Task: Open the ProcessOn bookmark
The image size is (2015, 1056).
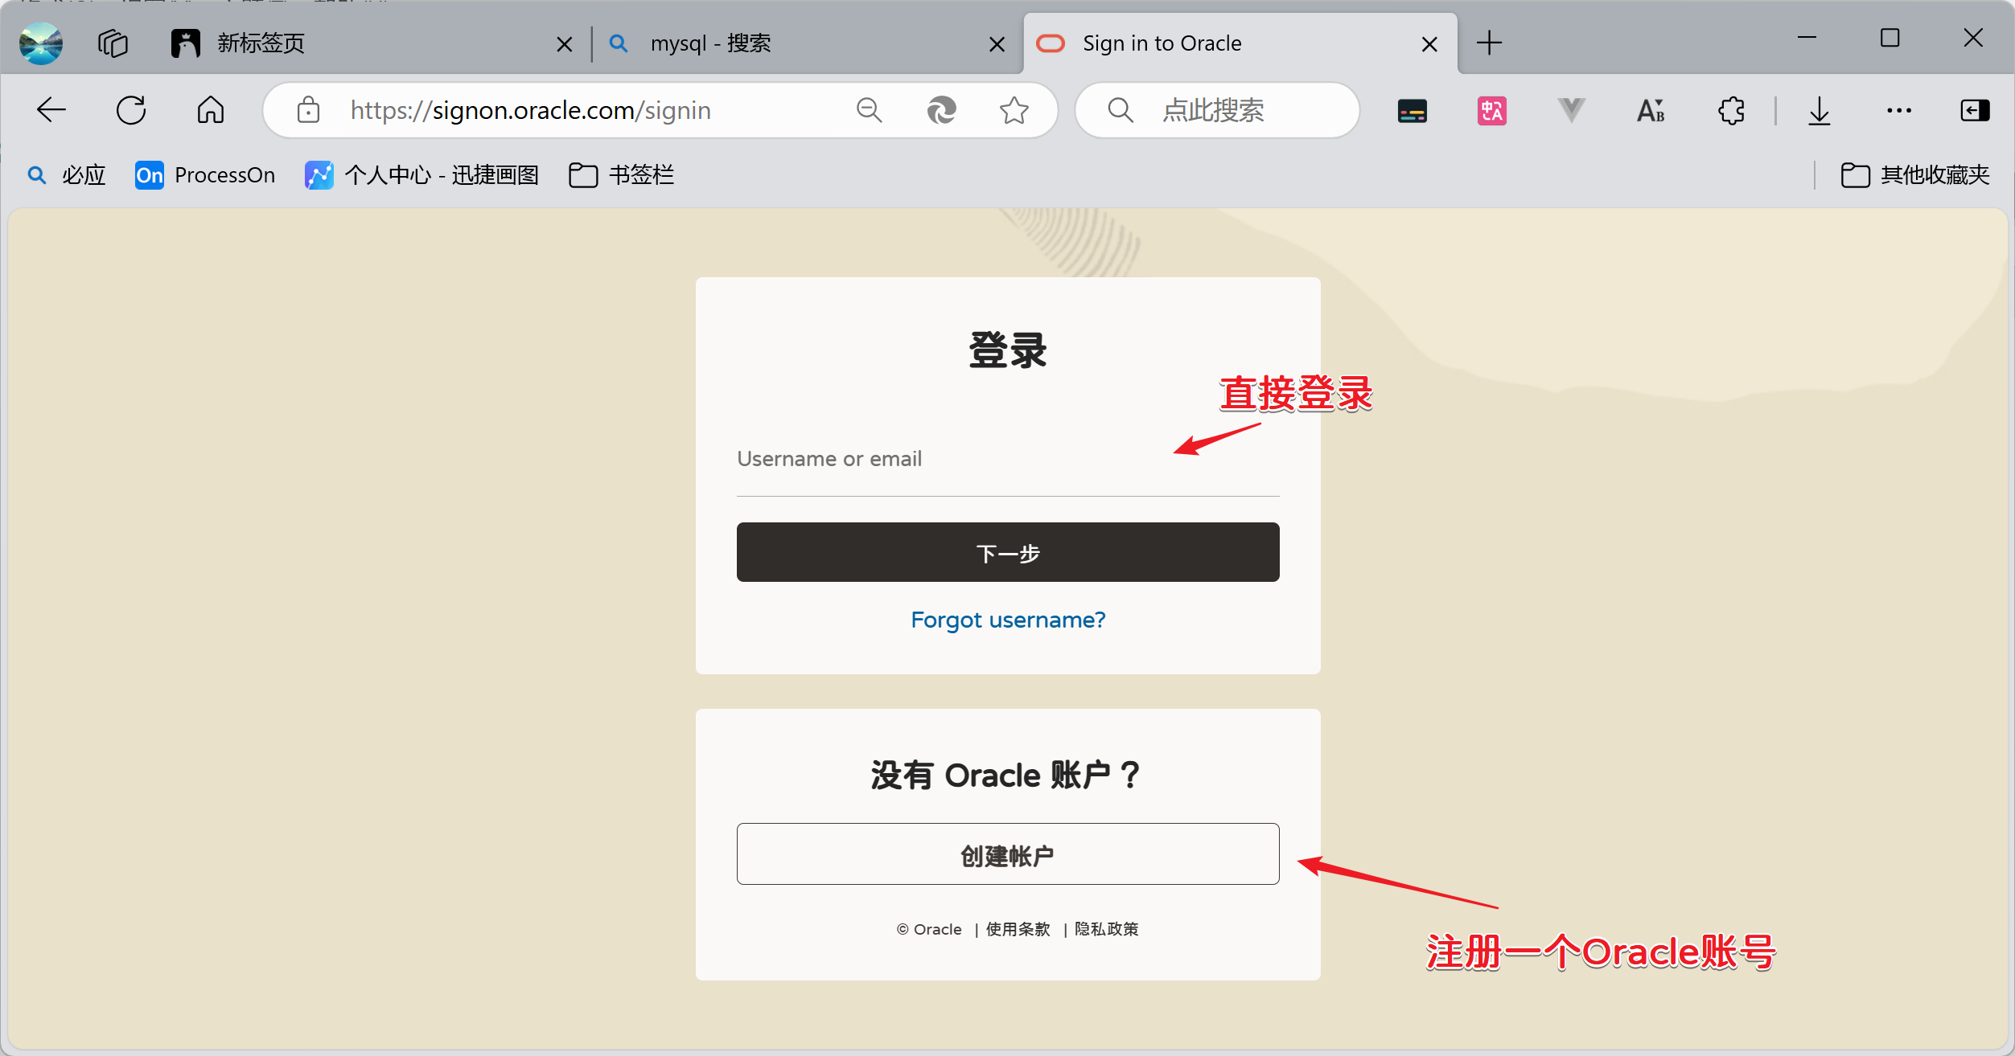Action: click(x=205, y=174)
